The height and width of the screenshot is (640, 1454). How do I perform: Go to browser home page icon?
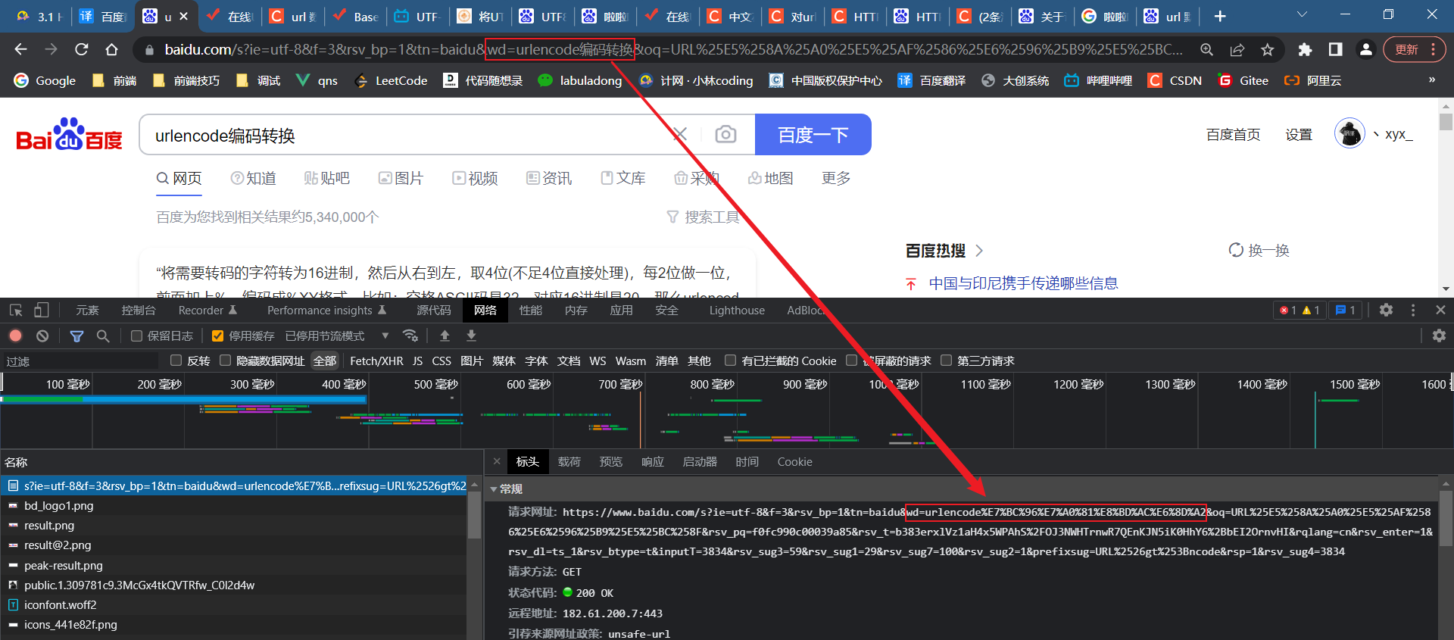click(x=111, y=49)
